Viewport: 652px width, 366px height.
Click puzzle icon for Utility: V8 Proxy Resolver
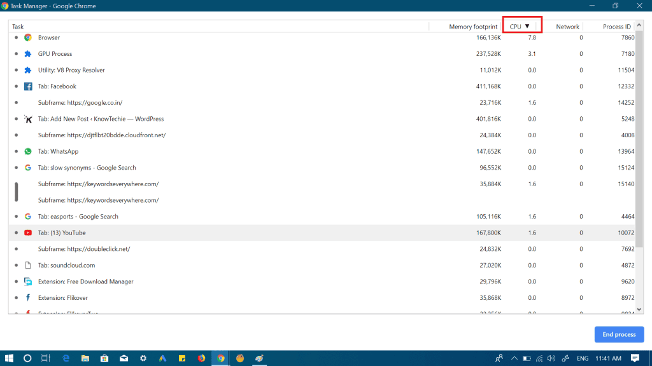pos(28,70)
